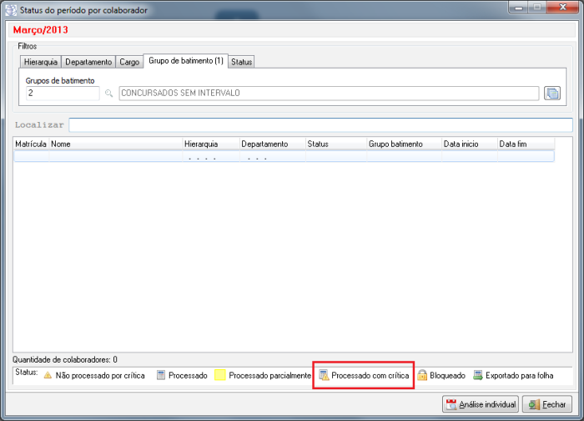Click the magnifier icon beside group code
Viewport: 584px width, 421px height.
pyautogui.click(x=108, y=94)
